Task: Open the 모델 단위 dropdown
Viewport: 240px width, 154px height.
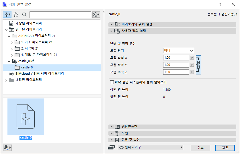Action: coord(178,51)
